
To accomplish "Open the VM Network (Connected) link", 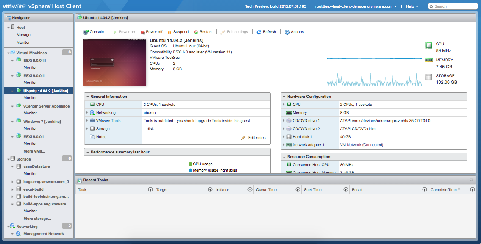I will pyautogui.click(x=361, y=145).
